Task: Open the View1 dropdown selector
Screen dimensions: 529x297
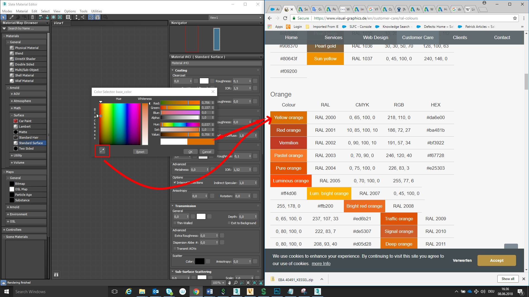Action: click(x=236, y=18)
